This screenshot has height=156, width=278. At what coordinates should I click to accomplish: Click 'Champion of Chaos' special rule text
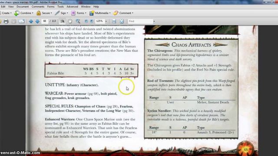[90, 107]
